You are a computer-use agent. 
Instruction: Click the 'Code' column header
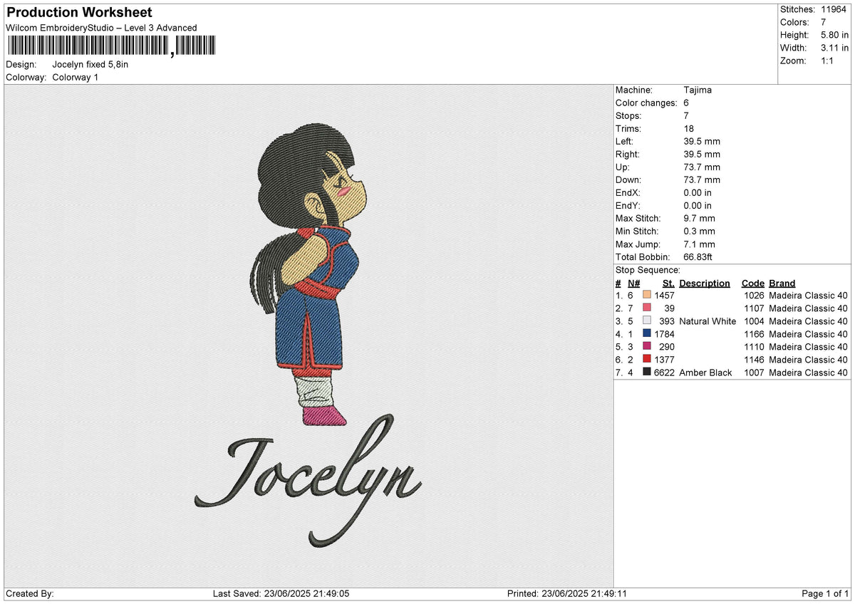click(752, 283)
